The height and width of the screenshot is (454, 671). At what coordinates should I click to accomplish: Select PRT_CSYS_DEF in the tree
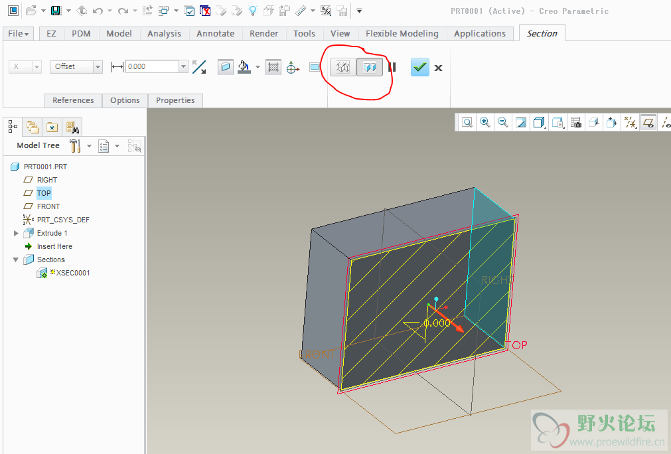(x=63, y=220)
